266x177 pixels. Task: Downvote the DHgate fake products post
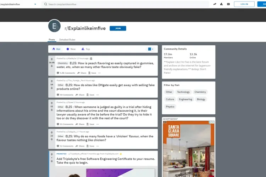pyautogui.click(x=52, y=88)
